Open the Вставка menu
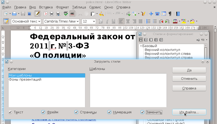217x124 pixels. click(x=46, y=7)
